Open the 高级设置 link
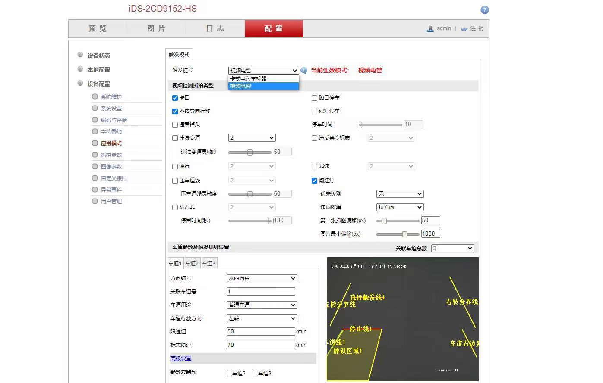Screen dimensions: 603x383 [x=181, y=358]
